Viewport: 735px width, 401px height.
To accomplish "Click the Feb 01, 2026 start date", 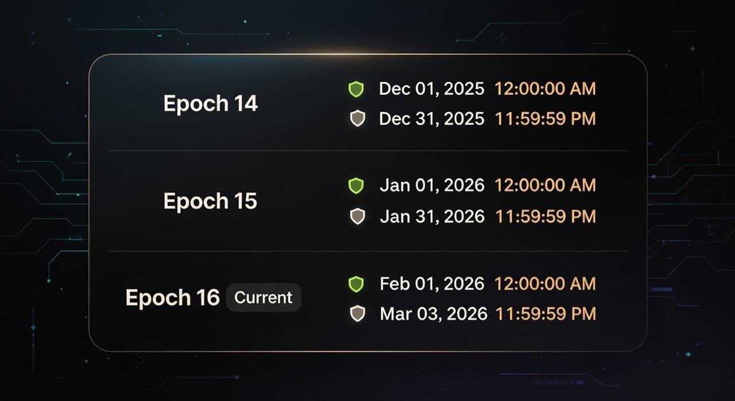I will click(x=432, y=284).
